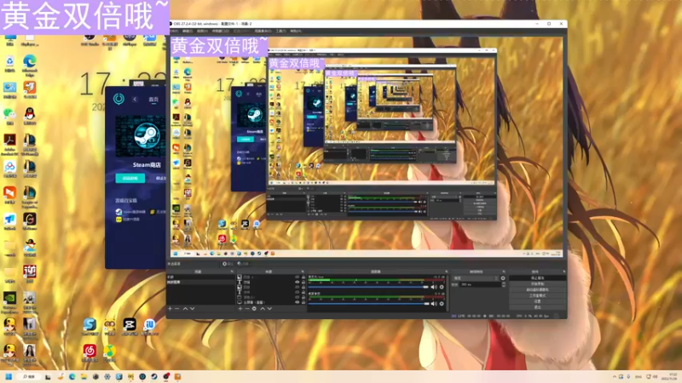Open the Adobe Acrobat desktop shortcut

[9, 143]
